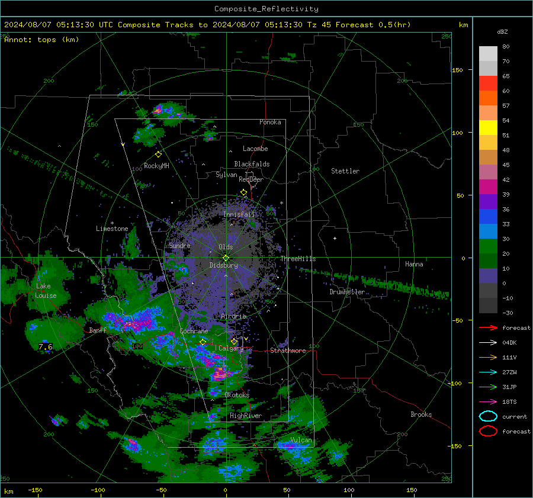Click the white 04DK arrow icon
This screenshot has height=498, width=533.
488,343
